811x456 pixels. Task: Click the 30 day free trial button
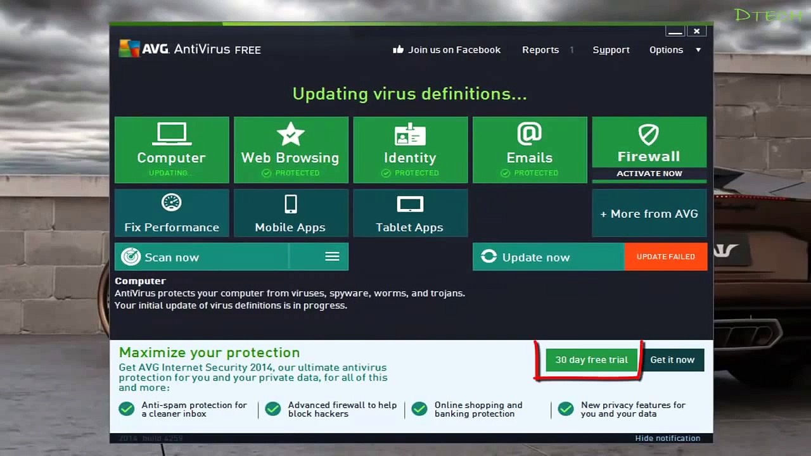point(591,360)
